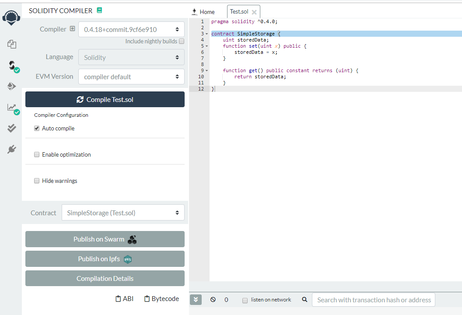Click the Swarm cubes icon

coord(132,240)
